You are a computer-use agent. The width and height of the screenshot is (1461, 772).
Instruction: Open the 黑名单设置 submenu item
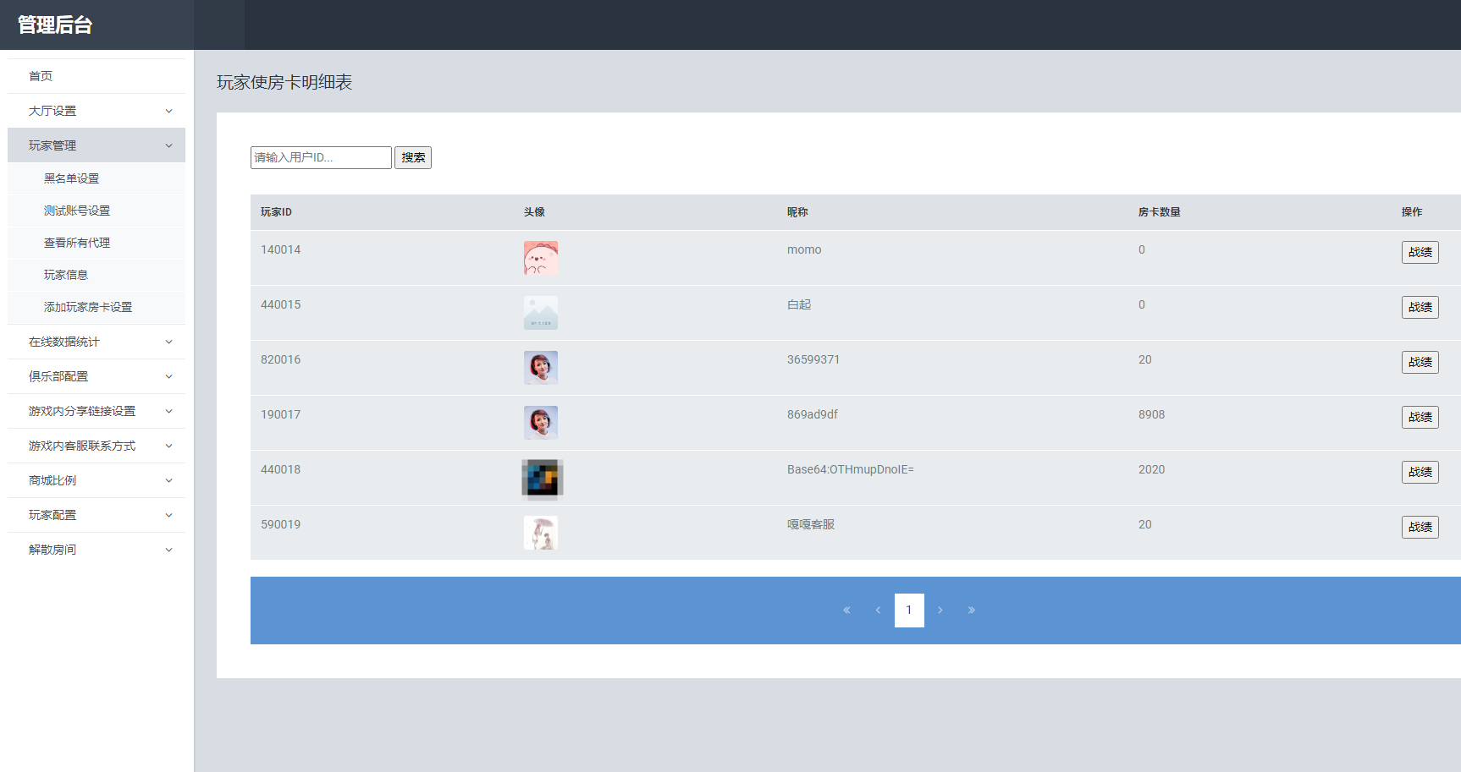pos(72,178)
